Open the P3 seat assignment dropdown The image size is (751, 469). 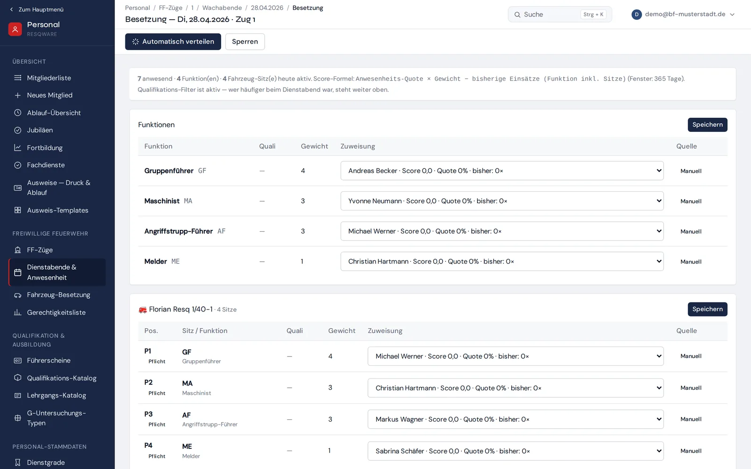tap(515, 419)
